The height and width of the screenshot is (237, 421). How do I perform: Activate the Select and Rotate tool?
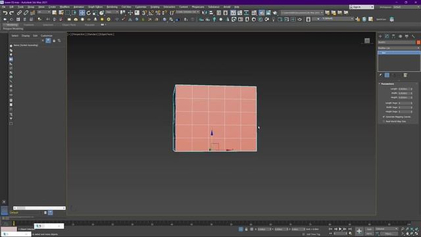[x=89, y=13]
